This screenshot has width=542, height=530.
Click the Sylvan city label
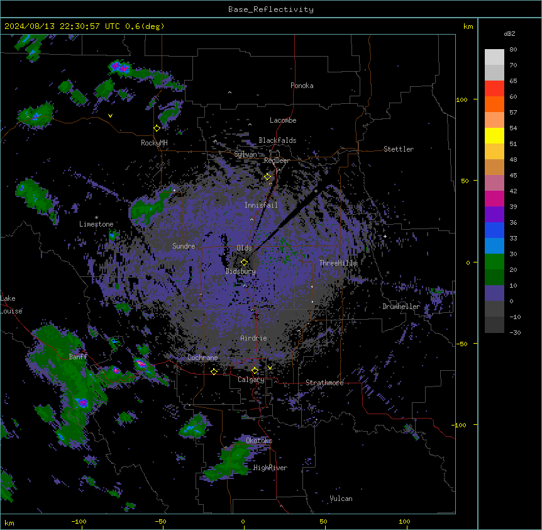[x=245, y=154]
